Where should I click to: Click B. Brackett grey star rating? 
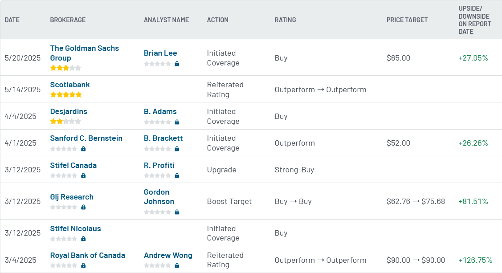[157, 149]
